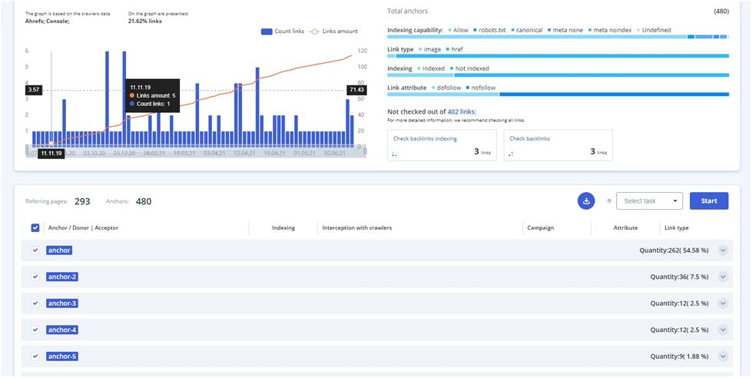Select the anchor-5 blue tag
The image size is (752, 378).
point(61,356)
